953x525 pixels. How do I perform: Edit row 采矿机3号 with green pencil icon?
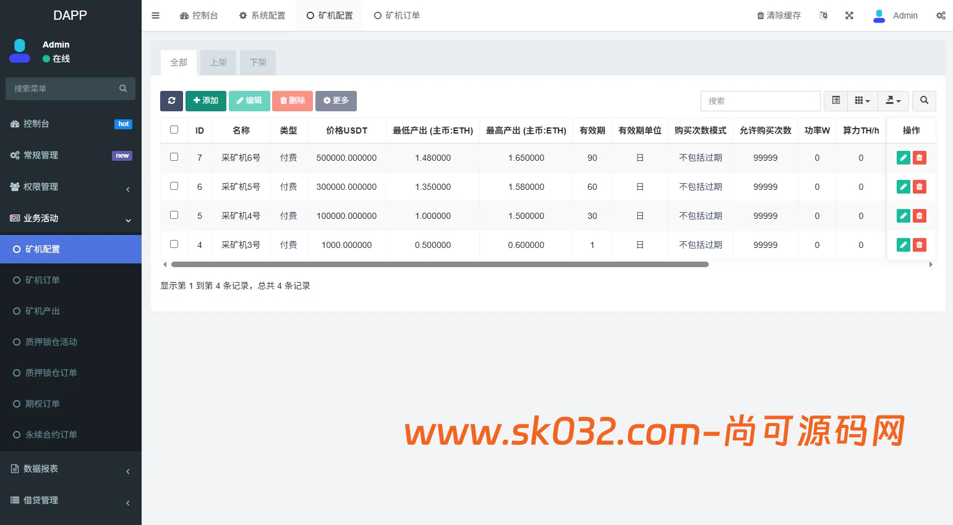[904, 245]
